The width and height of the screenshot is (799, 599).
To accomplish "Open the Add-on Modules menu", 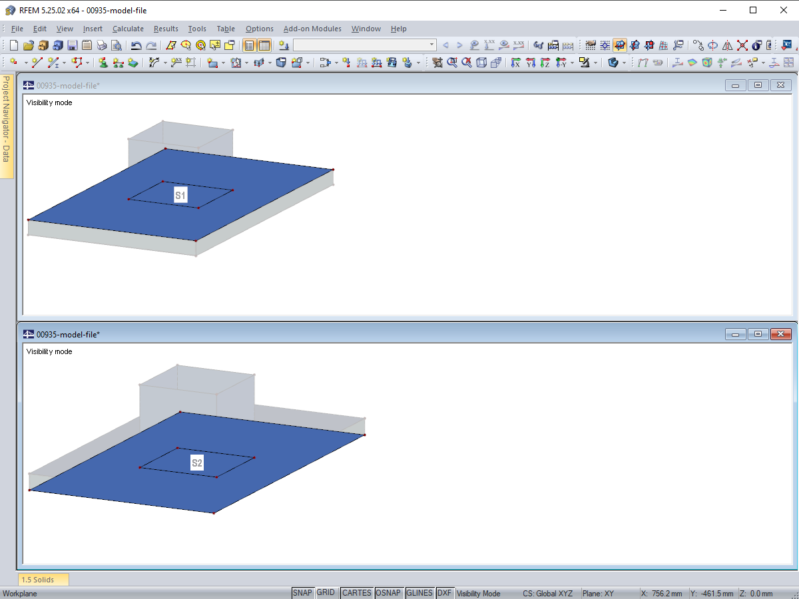I will click(x=314, y=29).
